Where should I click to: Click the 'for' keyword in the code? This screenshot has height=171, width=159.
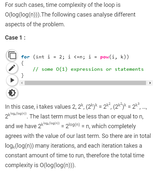click(25, 57)
